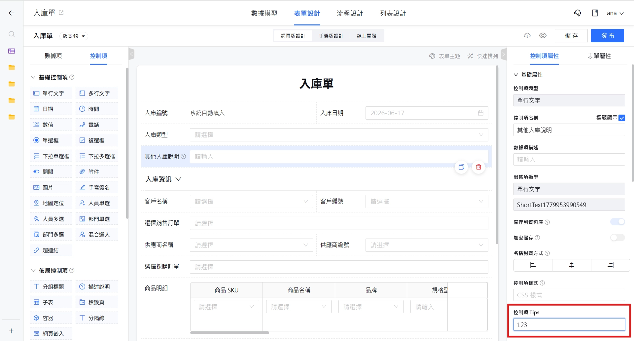Screen dimensions: 634x341
Task: Collapse the 基礎控制項 section
Action: point(33,77)
